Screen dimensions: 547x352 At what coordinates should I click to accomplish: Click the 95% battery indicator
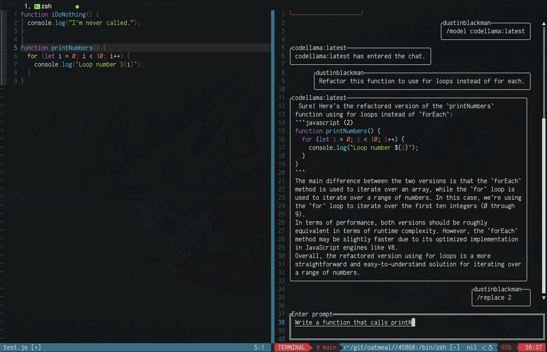click(506, 347)
